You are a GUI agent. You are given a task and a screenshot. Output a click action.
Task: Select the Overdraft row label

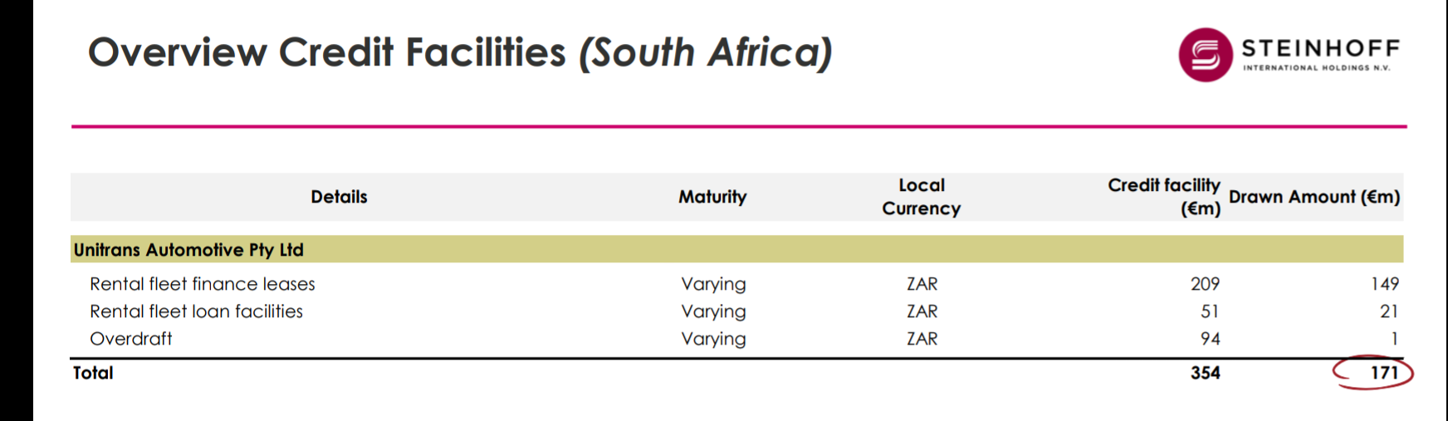coord(131,339)
